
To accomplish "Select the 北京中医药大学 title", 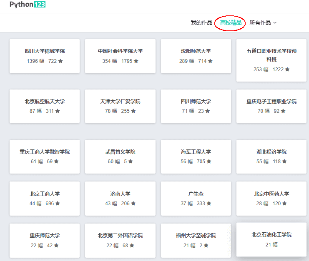I will click(271, 194).
